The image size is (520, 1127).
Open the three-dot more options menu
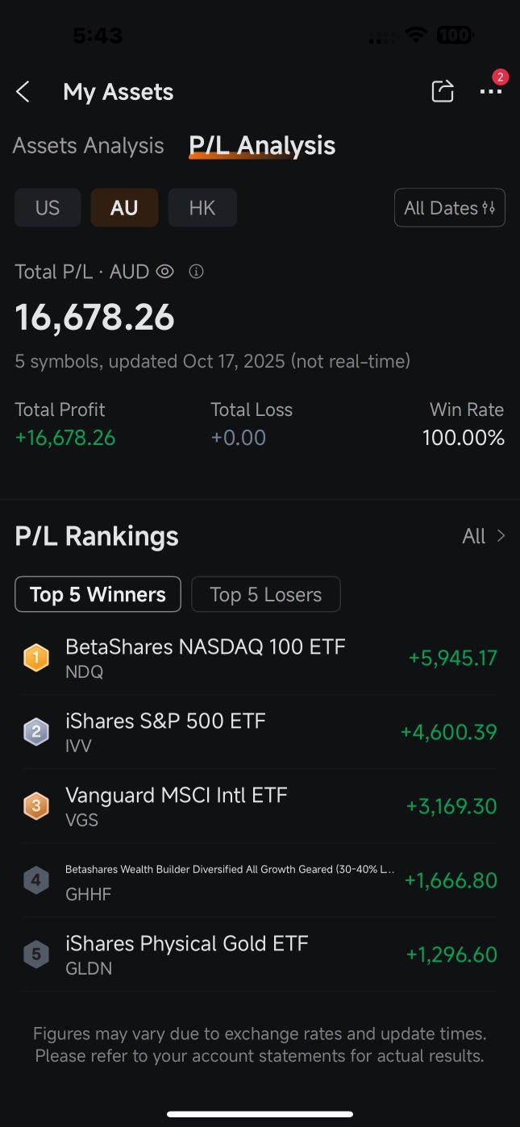click(490, 91)
